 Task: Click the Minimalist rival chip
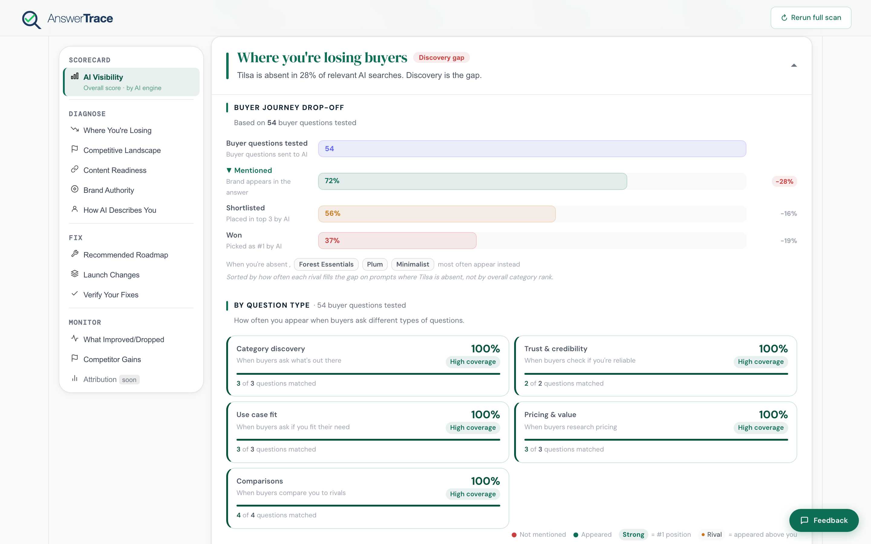pos(413,264)
